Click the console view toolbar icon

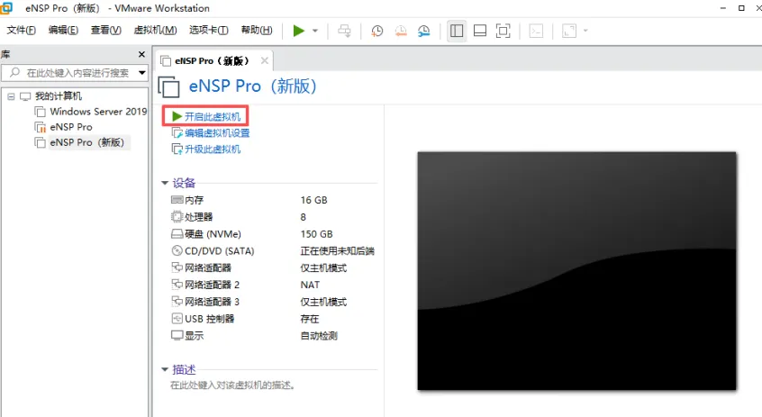point(536,32)
